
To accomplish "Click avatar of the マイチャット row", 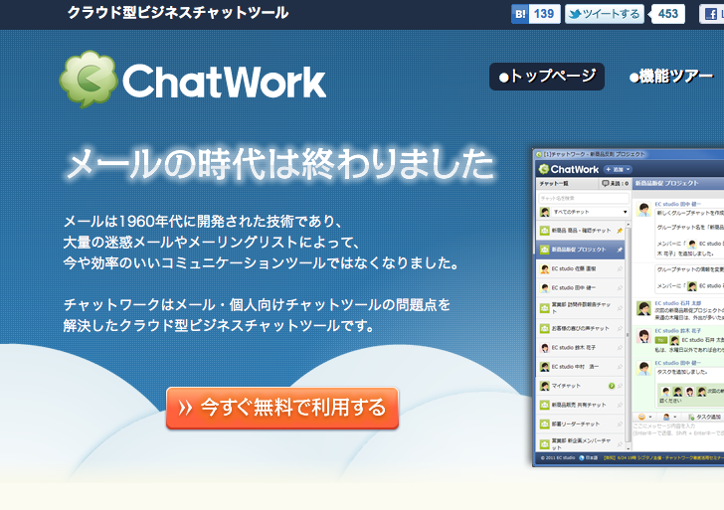I will pyautogui.click(x=544, y=386).
